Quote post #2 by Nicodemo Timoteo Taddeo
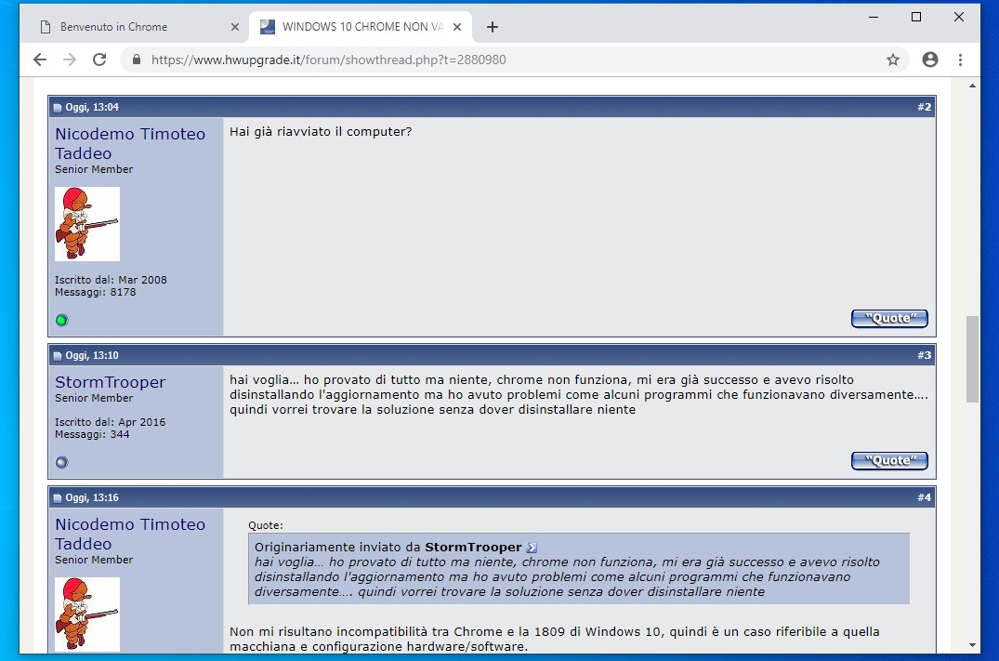999x661 pixels. 889,318
